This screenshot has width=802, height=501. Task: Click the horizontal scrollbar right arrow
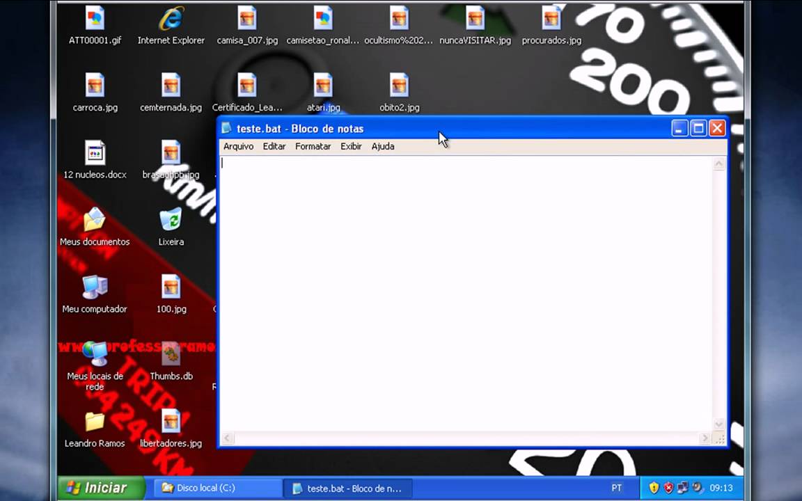pyautogui.click(x=705, y=438)
